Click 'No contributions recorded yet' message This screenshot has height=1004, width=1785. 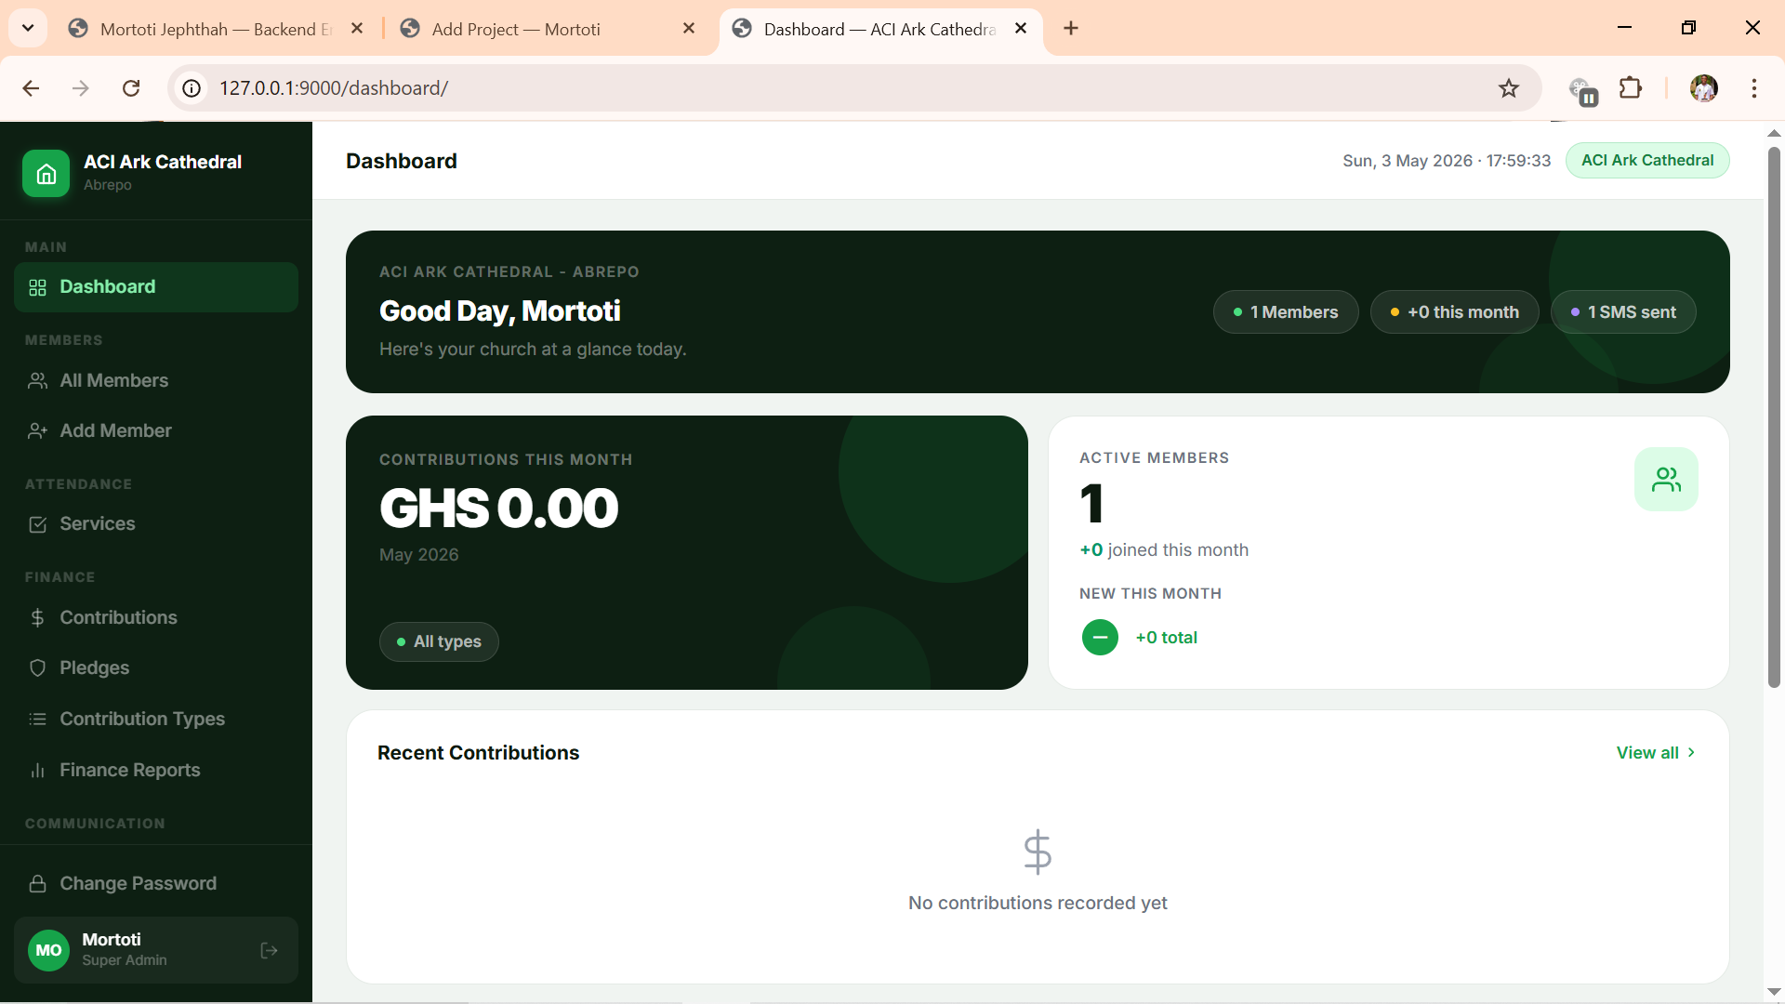pyautogui.click(x=1038, y=904)
